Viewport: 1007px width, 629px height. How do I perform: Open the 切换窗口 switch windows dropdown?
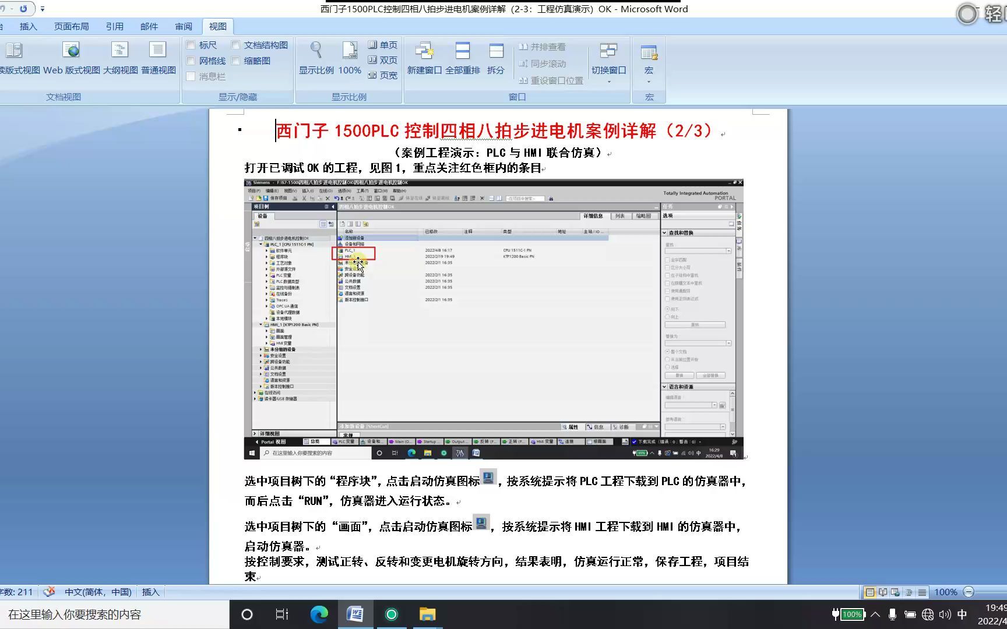tap(609, 63)
